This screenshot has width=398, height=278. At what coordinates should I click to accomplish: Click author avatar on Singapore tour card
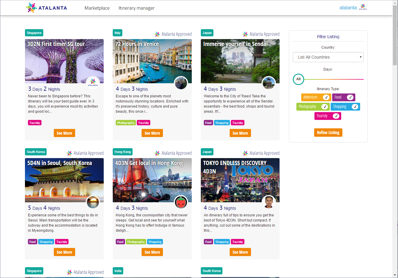93,83
